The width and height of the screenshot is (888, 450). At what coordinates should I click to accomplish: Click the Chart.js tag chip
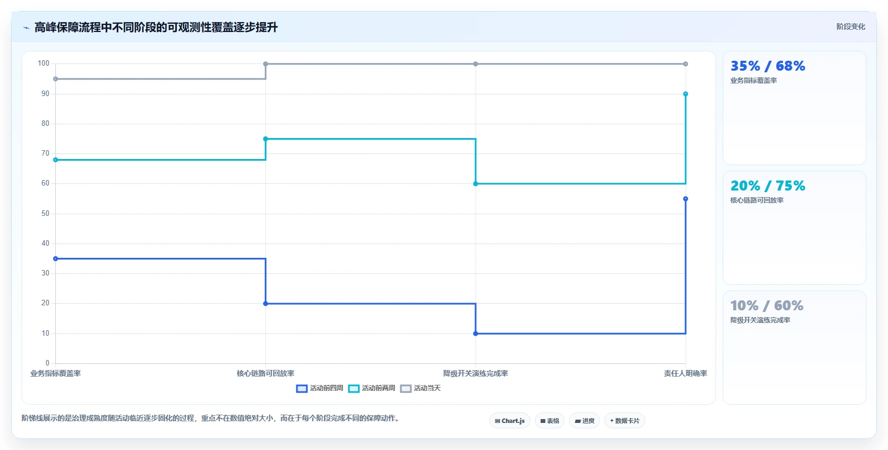click(x=510, y=421)
